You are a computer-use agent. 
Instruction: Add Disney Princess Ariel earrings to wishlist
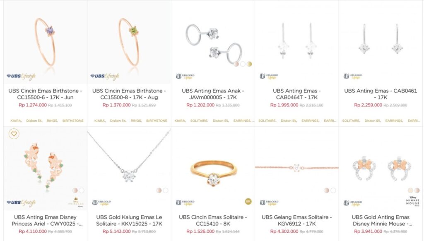click(14, 134)
